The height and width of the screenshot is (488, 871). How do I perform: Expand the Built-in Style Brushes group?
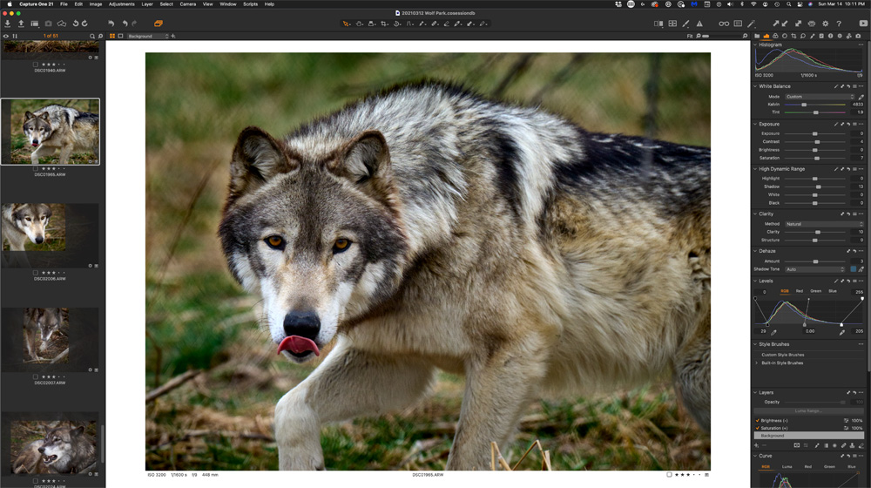pyautogui.click(x=758, y=363)
